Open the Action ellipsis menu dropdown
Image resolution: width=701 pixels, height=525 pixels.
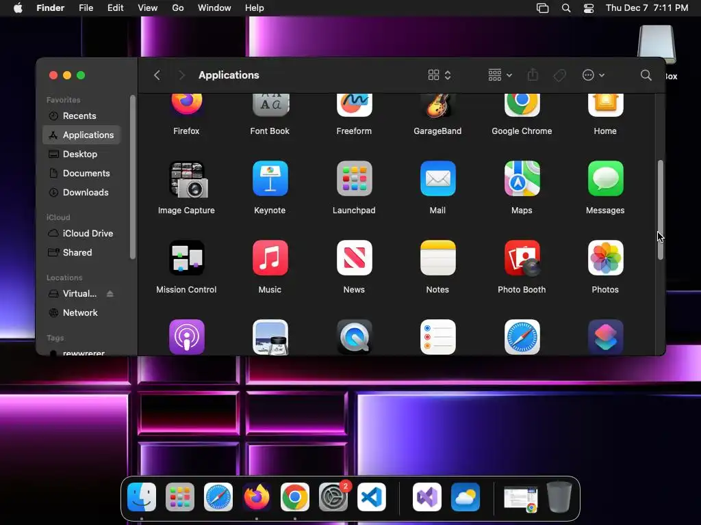(x=594, y=75)
